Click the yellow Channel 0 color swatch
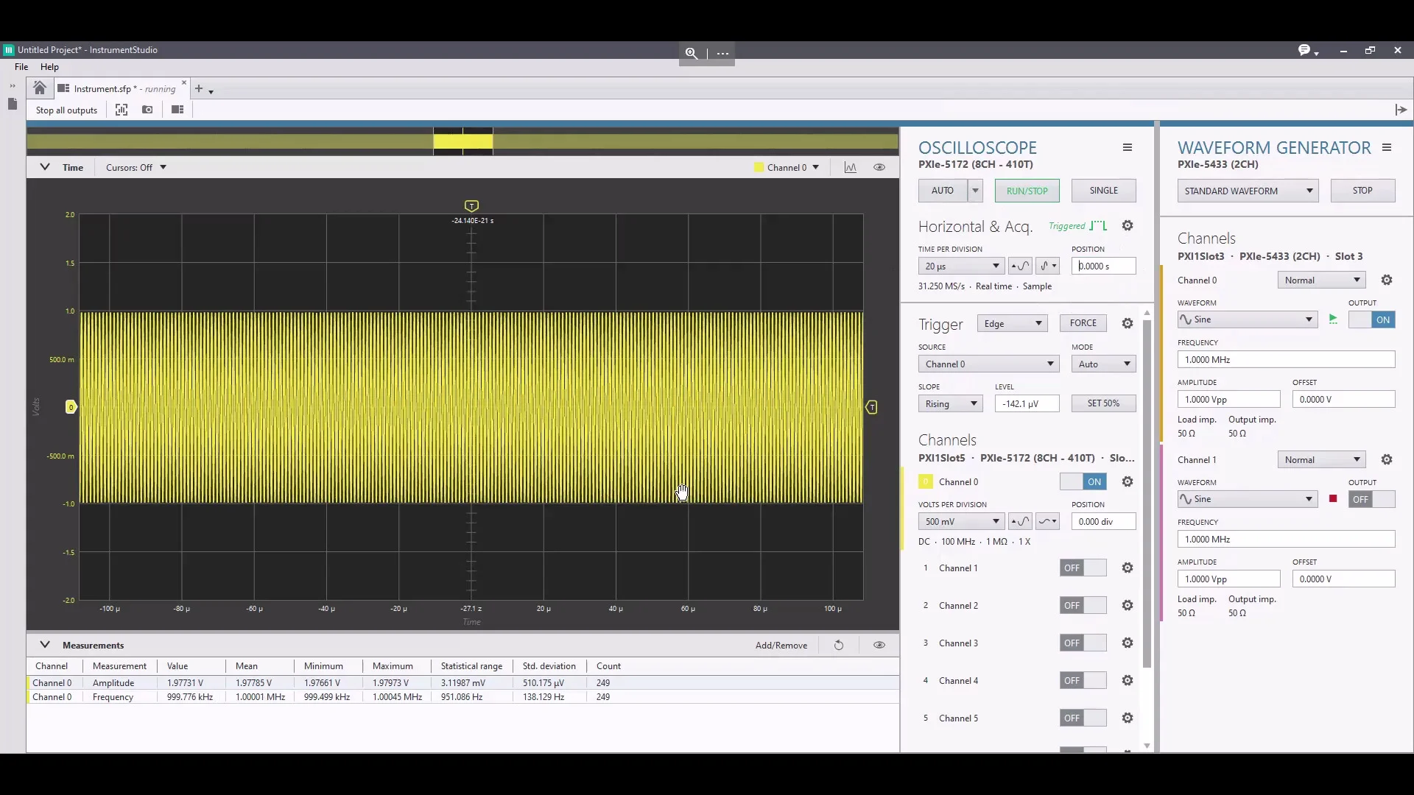This screenshot has width=1414, height=795. click(x=926, y=482)
